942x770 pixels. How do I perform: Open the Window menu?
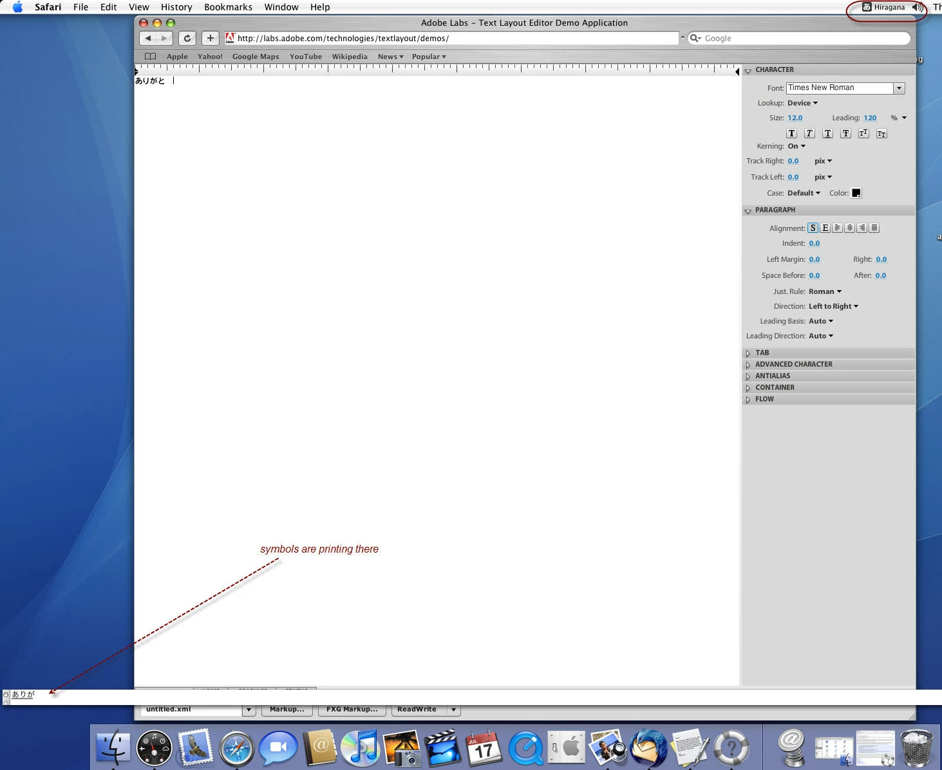coord(281,7)
